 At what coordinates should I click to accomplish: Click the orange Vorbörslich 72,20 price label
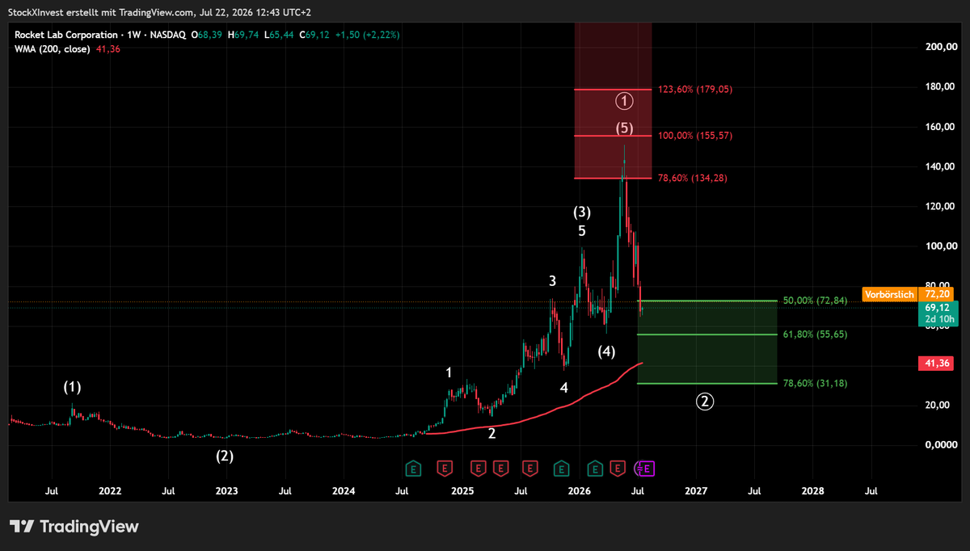pyautogui.click(x=909, y=295)
